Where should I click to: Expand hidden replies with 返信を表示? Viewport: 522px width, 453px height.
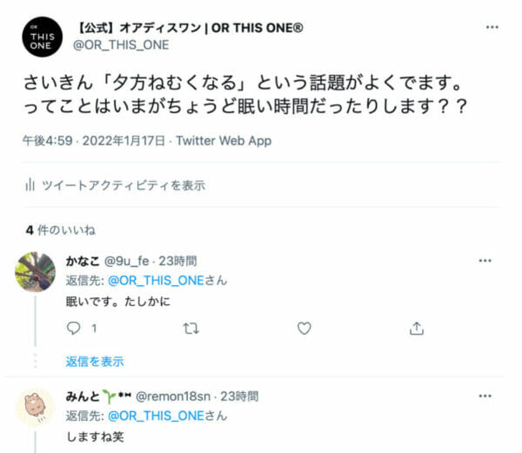pyautogui.click(x=94, y=362)
